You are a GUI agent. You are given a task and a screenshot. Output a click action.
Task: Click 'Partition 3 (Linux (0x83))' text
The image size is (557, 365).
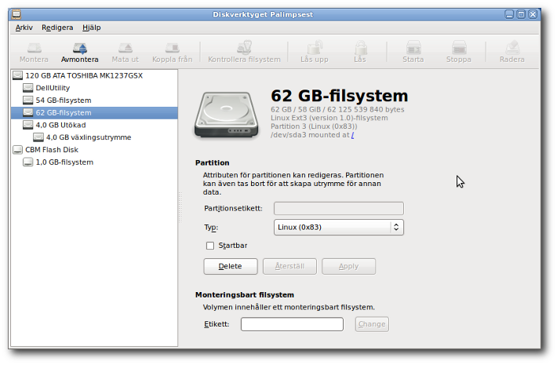point(314,126)
